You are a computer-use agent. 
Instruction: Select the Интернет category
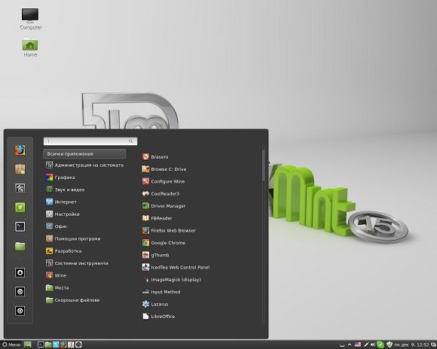(61, 202)
